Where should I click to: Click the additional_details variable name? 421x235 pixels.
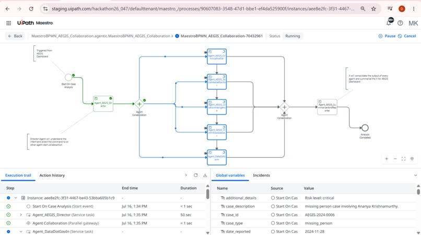pyautogui.click(x=241, y=198)
